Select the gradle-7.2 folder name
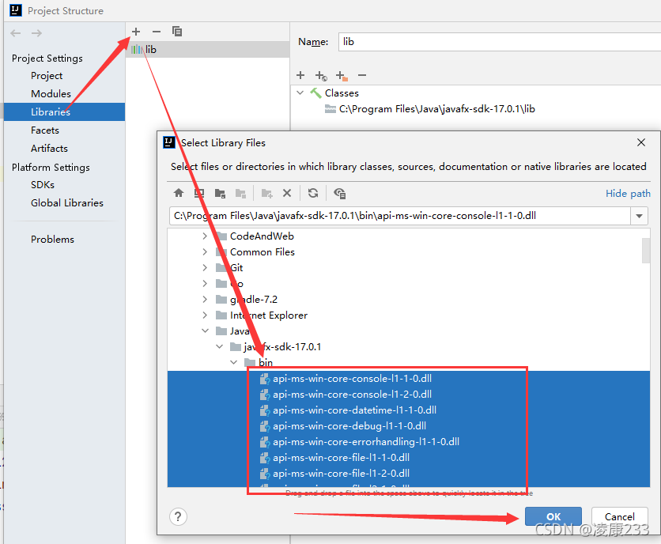This screenshot has height=544, width=661. tap(254, 300)
